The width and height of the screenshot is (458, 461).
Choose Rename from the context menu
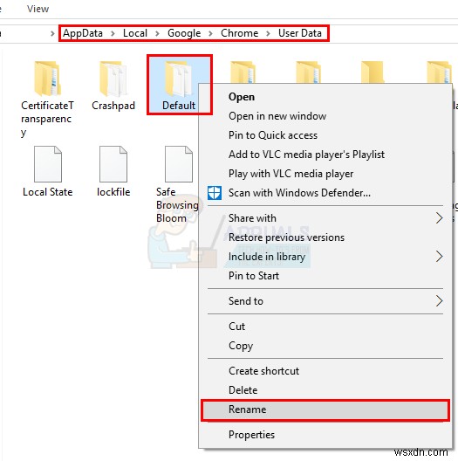click(x=325, y=409)
